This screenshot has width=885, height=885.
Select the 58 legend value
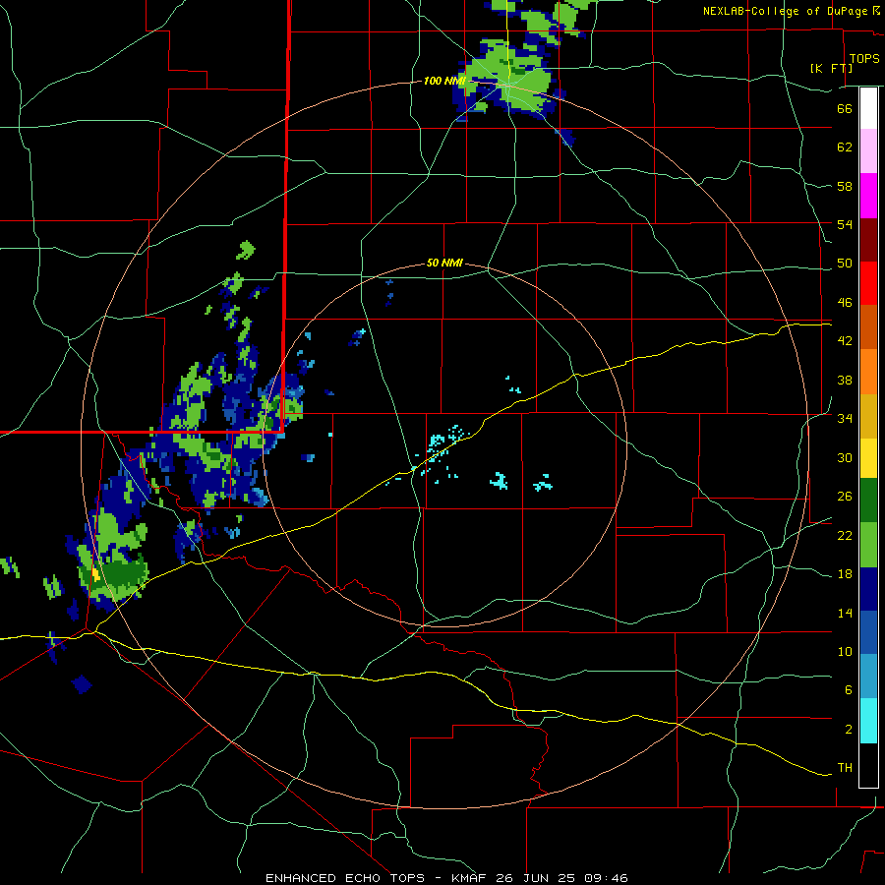(x=845, y=186)
